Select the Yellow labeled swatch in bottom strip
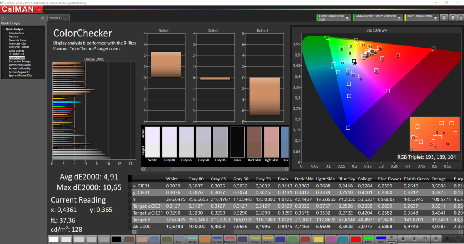 pos(254,239)
